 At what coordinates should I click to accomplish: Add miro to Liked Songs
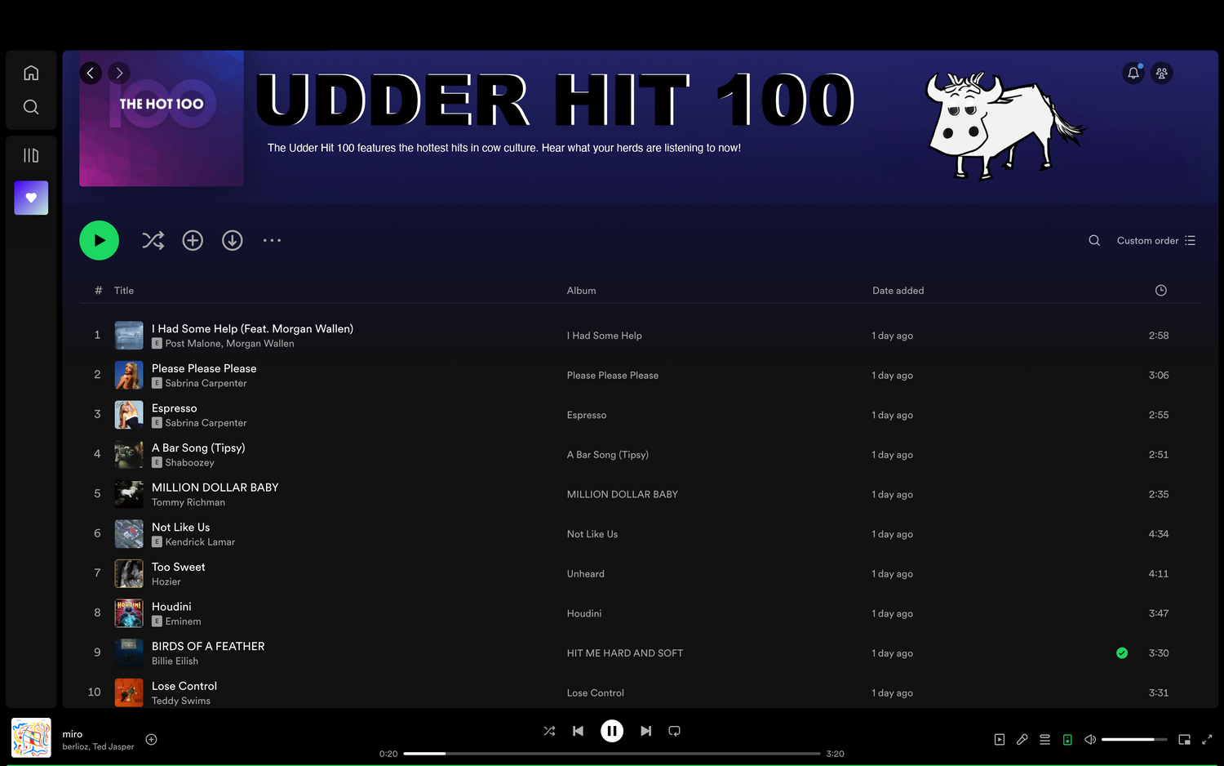[x=151, y=739]
